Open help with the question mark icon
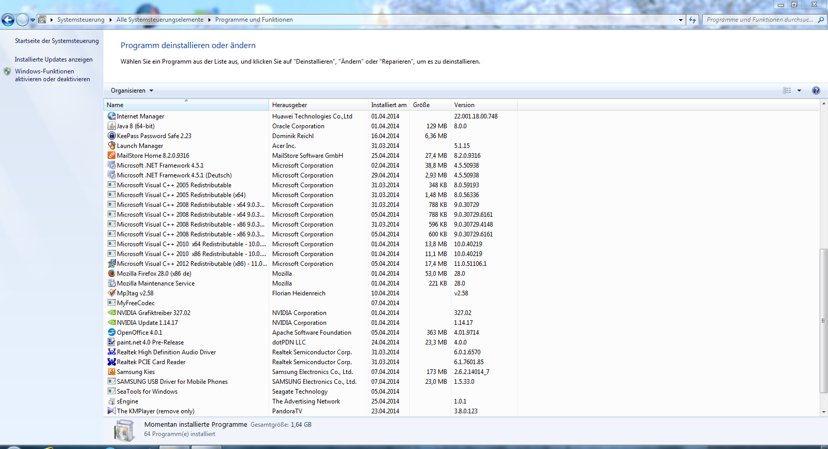828x449 pixels. (x=816, y=91)
